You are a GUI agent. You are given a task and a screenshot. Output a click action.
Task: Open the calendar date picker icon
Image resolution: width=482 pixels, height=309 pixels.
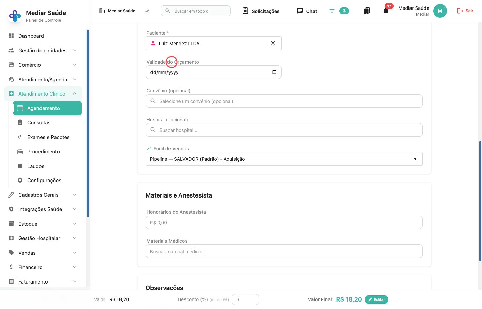coord(274,72)
